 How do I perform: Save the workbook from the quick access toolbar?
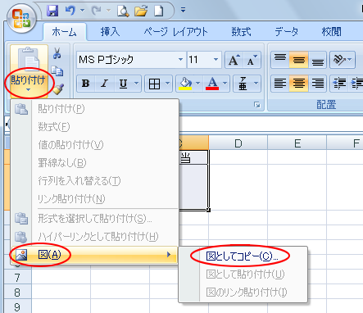point(52,11)
